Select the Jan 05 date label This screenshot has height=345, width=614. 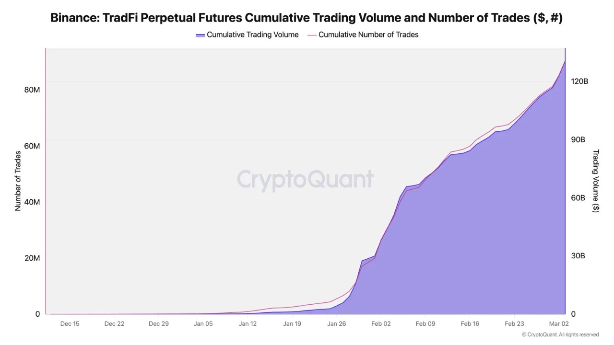[x=203, y=324]
